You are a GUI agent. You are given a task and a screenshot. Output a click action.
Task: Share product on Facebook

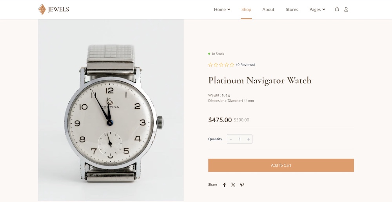pyautogui.click(x=225, y=185)
